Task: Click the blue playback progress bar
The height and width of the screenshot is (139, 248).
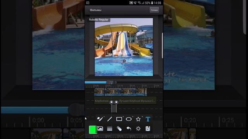Action: [96, 82]
